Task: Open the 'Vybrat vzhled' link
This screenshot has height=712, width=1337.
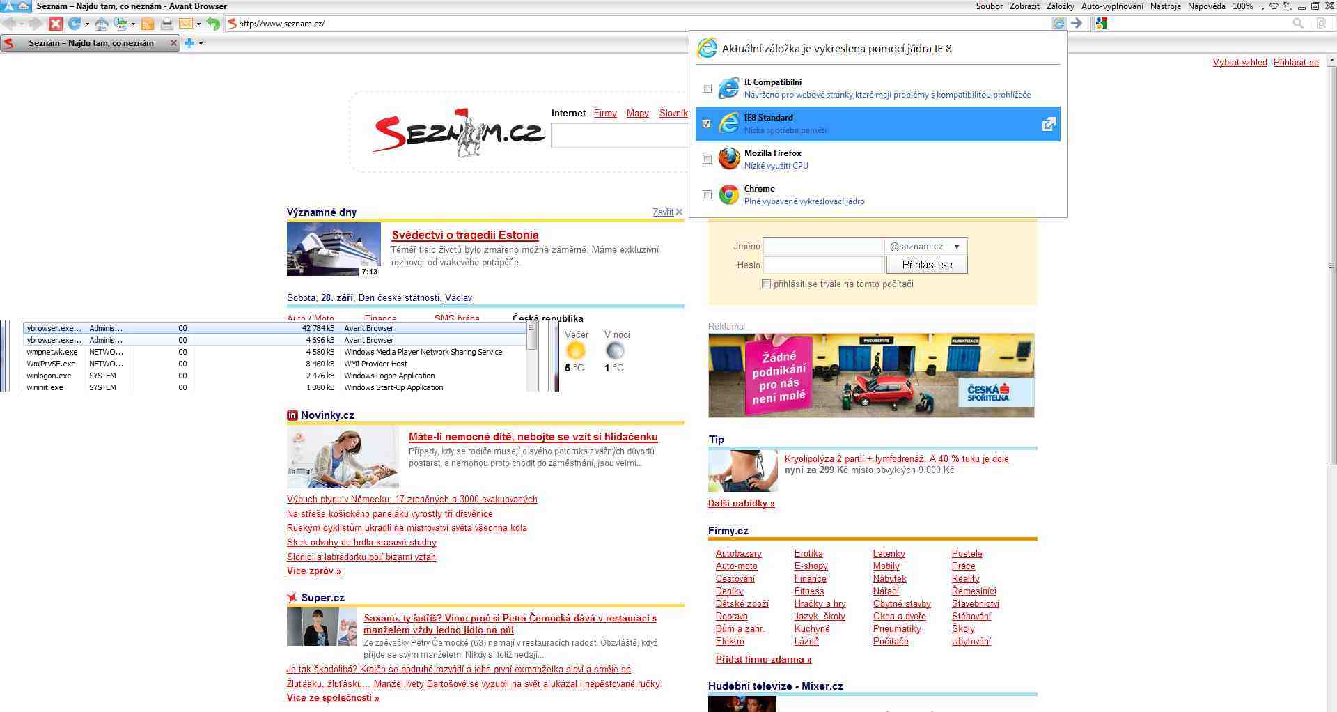Action: tap(1240, 62)
